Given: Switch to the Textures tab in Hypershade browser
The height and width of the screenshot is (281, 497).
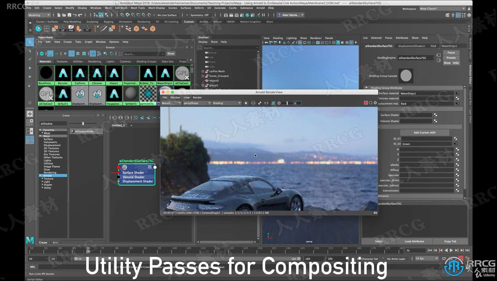Looking at the screenshot, I should coord(62,61).
